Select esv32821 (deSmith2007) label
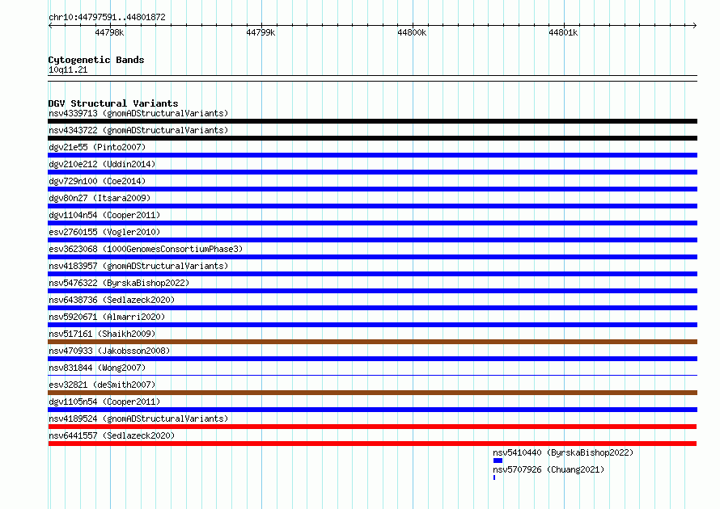 tap(102, 385)
